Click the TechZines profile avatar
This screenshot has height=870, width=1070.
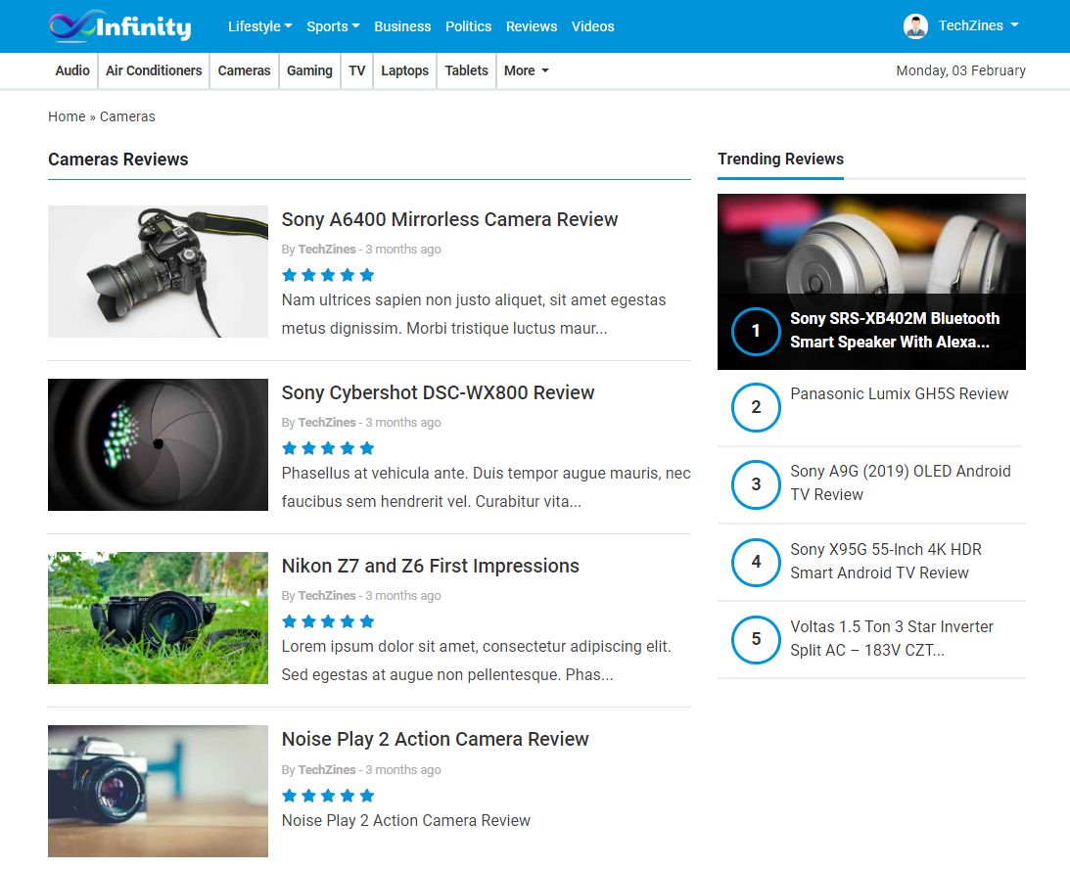tap(915, 25)
